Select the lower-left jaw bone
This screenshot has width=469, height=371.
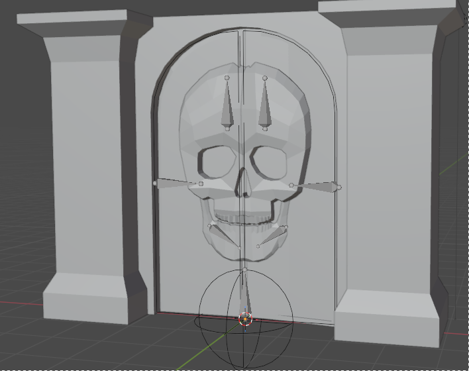225,236
